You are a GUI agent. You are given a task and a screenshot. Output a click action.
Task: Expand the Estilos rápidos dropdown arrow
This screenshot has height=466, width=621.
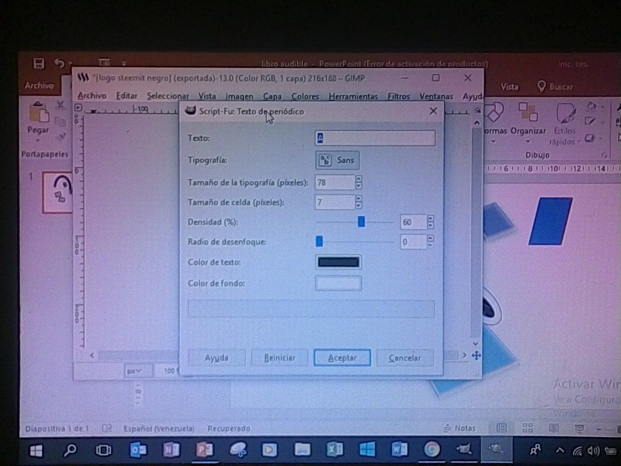coord(579,142)
